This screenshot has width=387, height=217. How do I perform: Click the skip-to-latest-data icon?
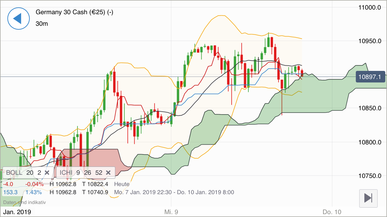368,198
